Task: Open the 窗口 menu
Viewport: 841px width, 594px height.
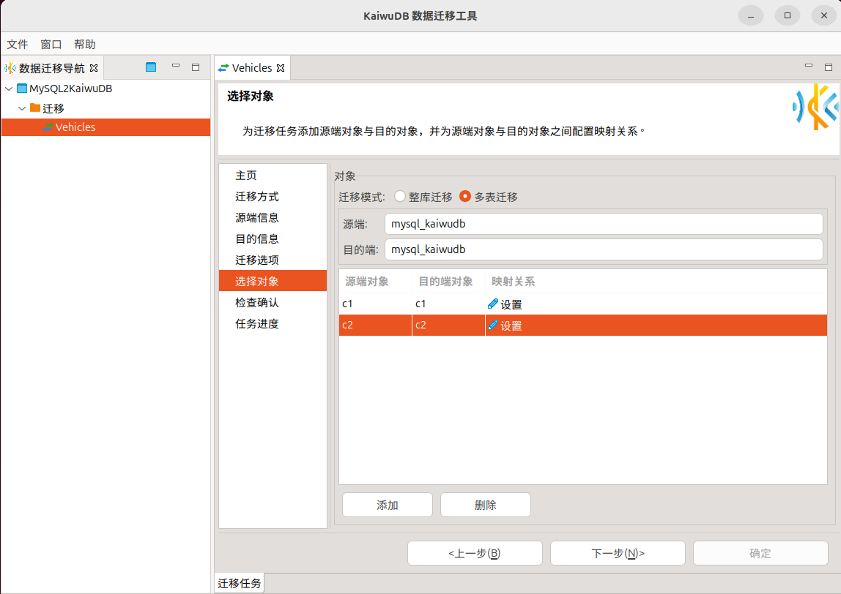Action: coord(51,45)
